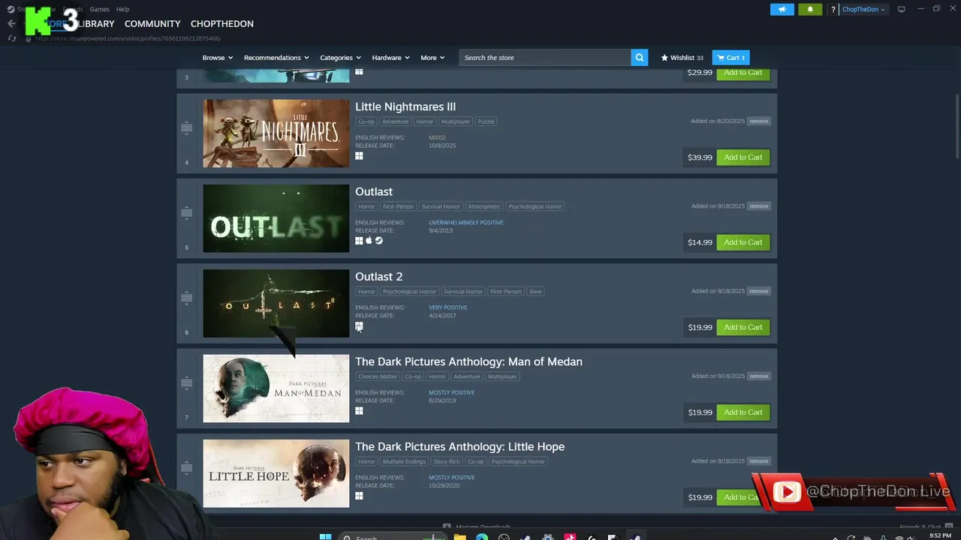Click the Little Nightmares III title link

(405, 106)
